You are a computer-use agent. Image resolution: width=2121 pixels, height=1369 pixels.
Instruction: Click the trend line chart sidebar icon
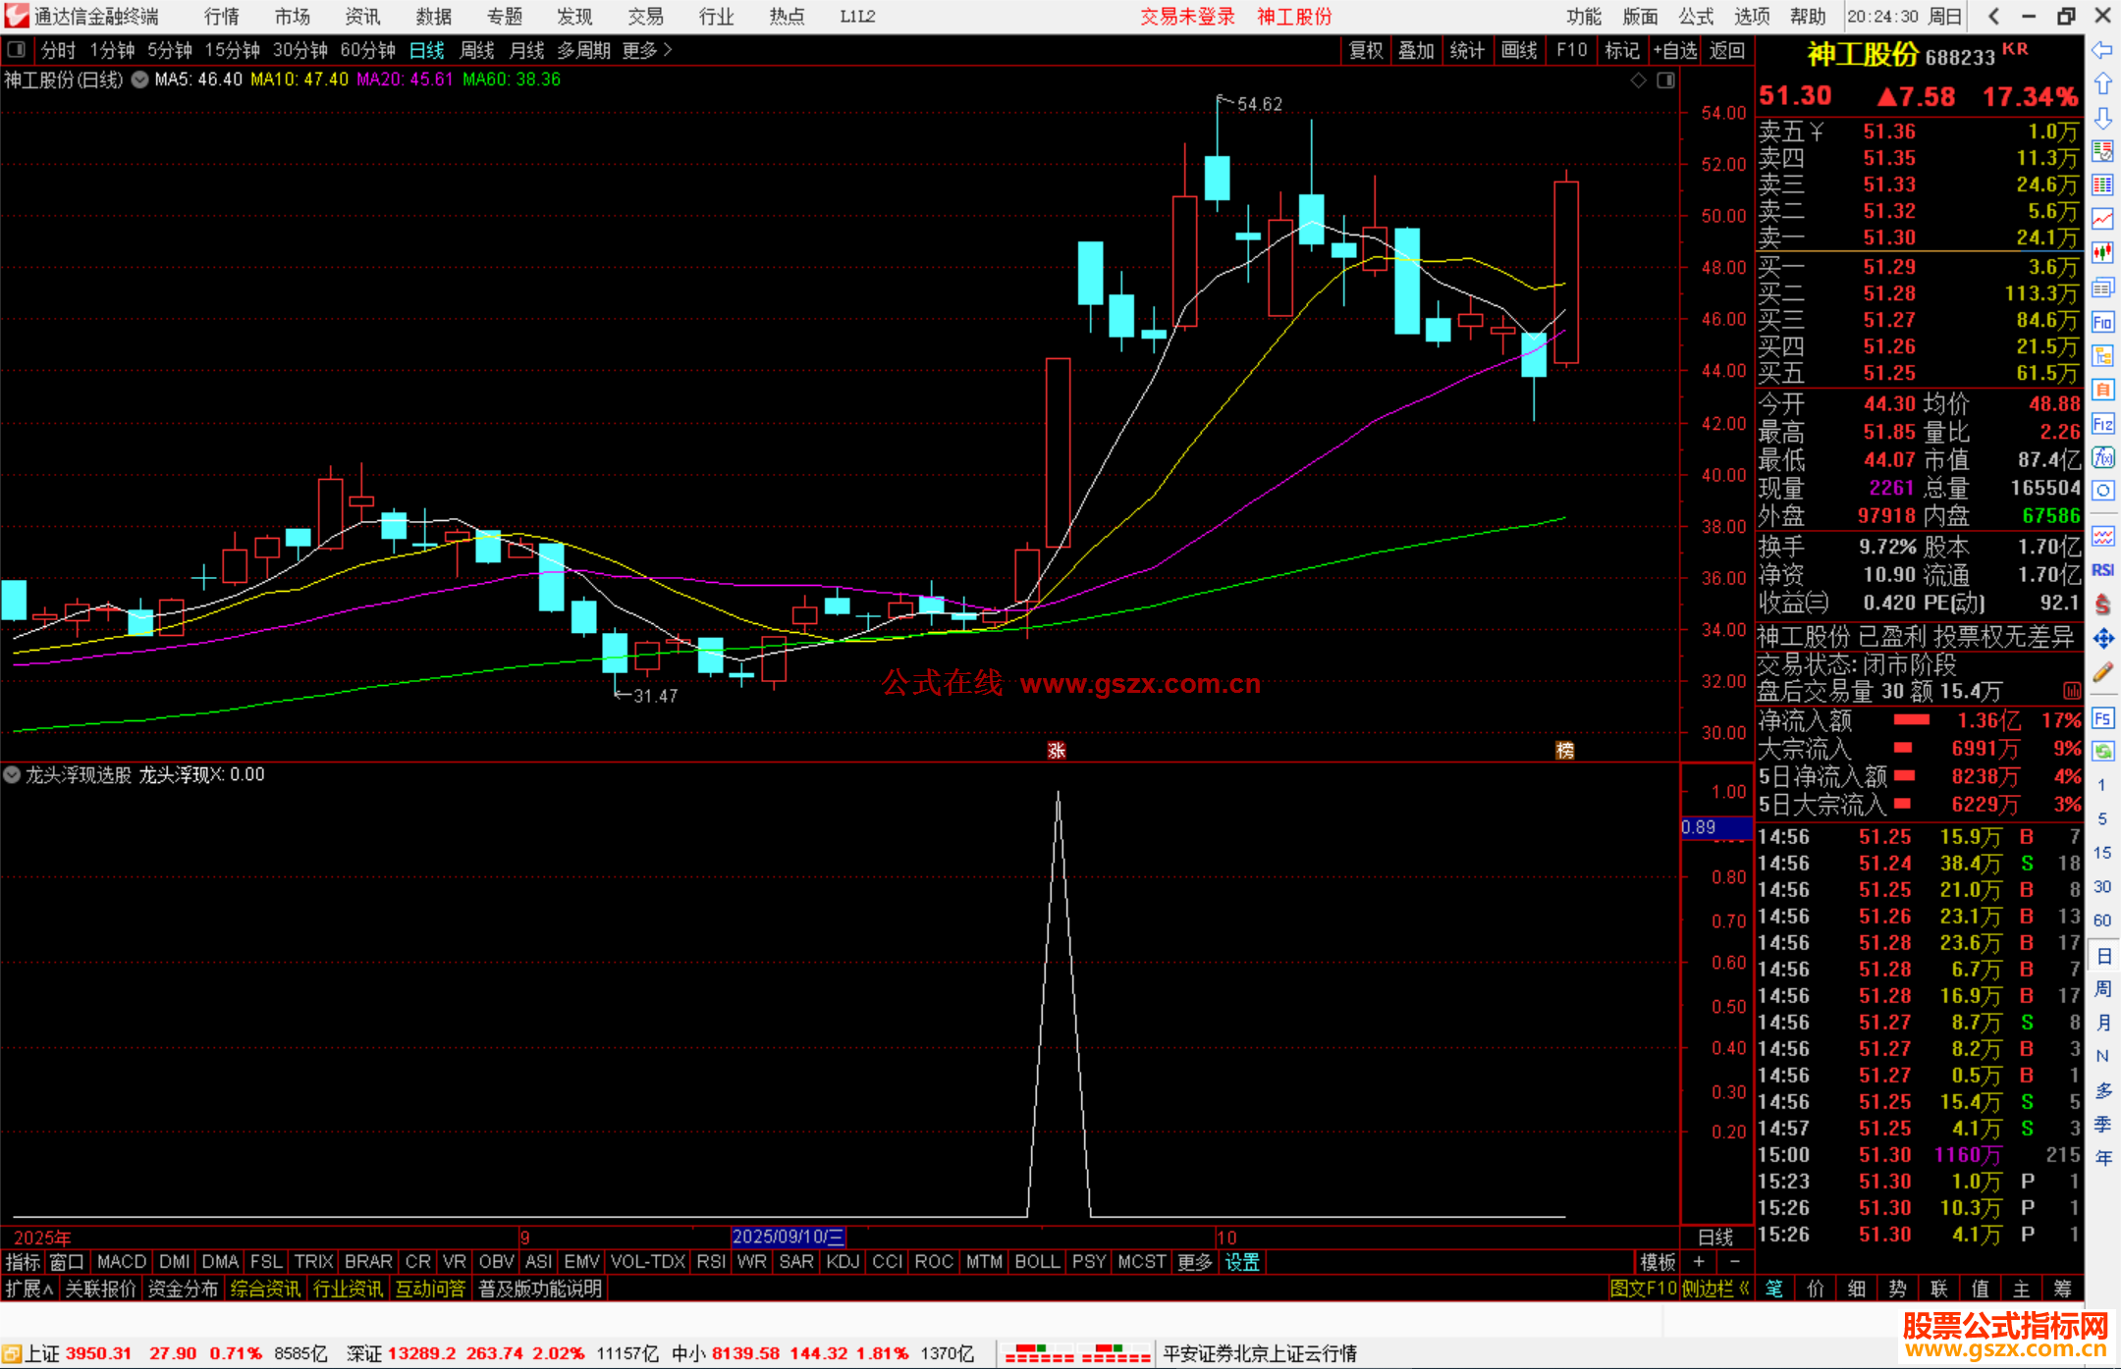(2102, 219)
